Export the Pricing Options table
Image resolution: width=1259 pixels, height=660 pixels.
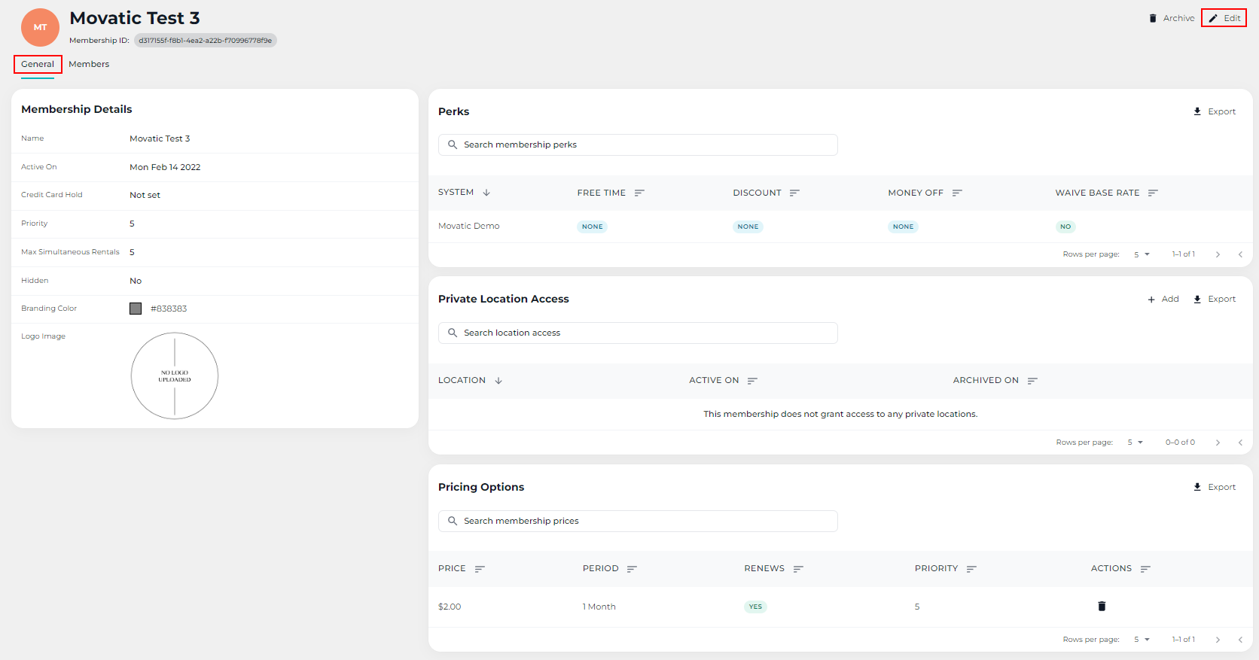pyautogui.click(x=1214, y=487)
